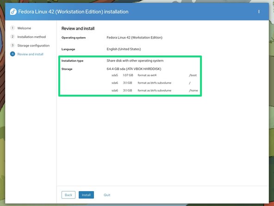Click the /home mount point
274x206 pixels.
coord(193,90)
